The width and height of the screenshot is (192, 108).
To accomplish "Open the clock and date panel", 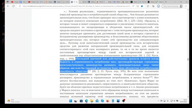I will tap(183, 101).
